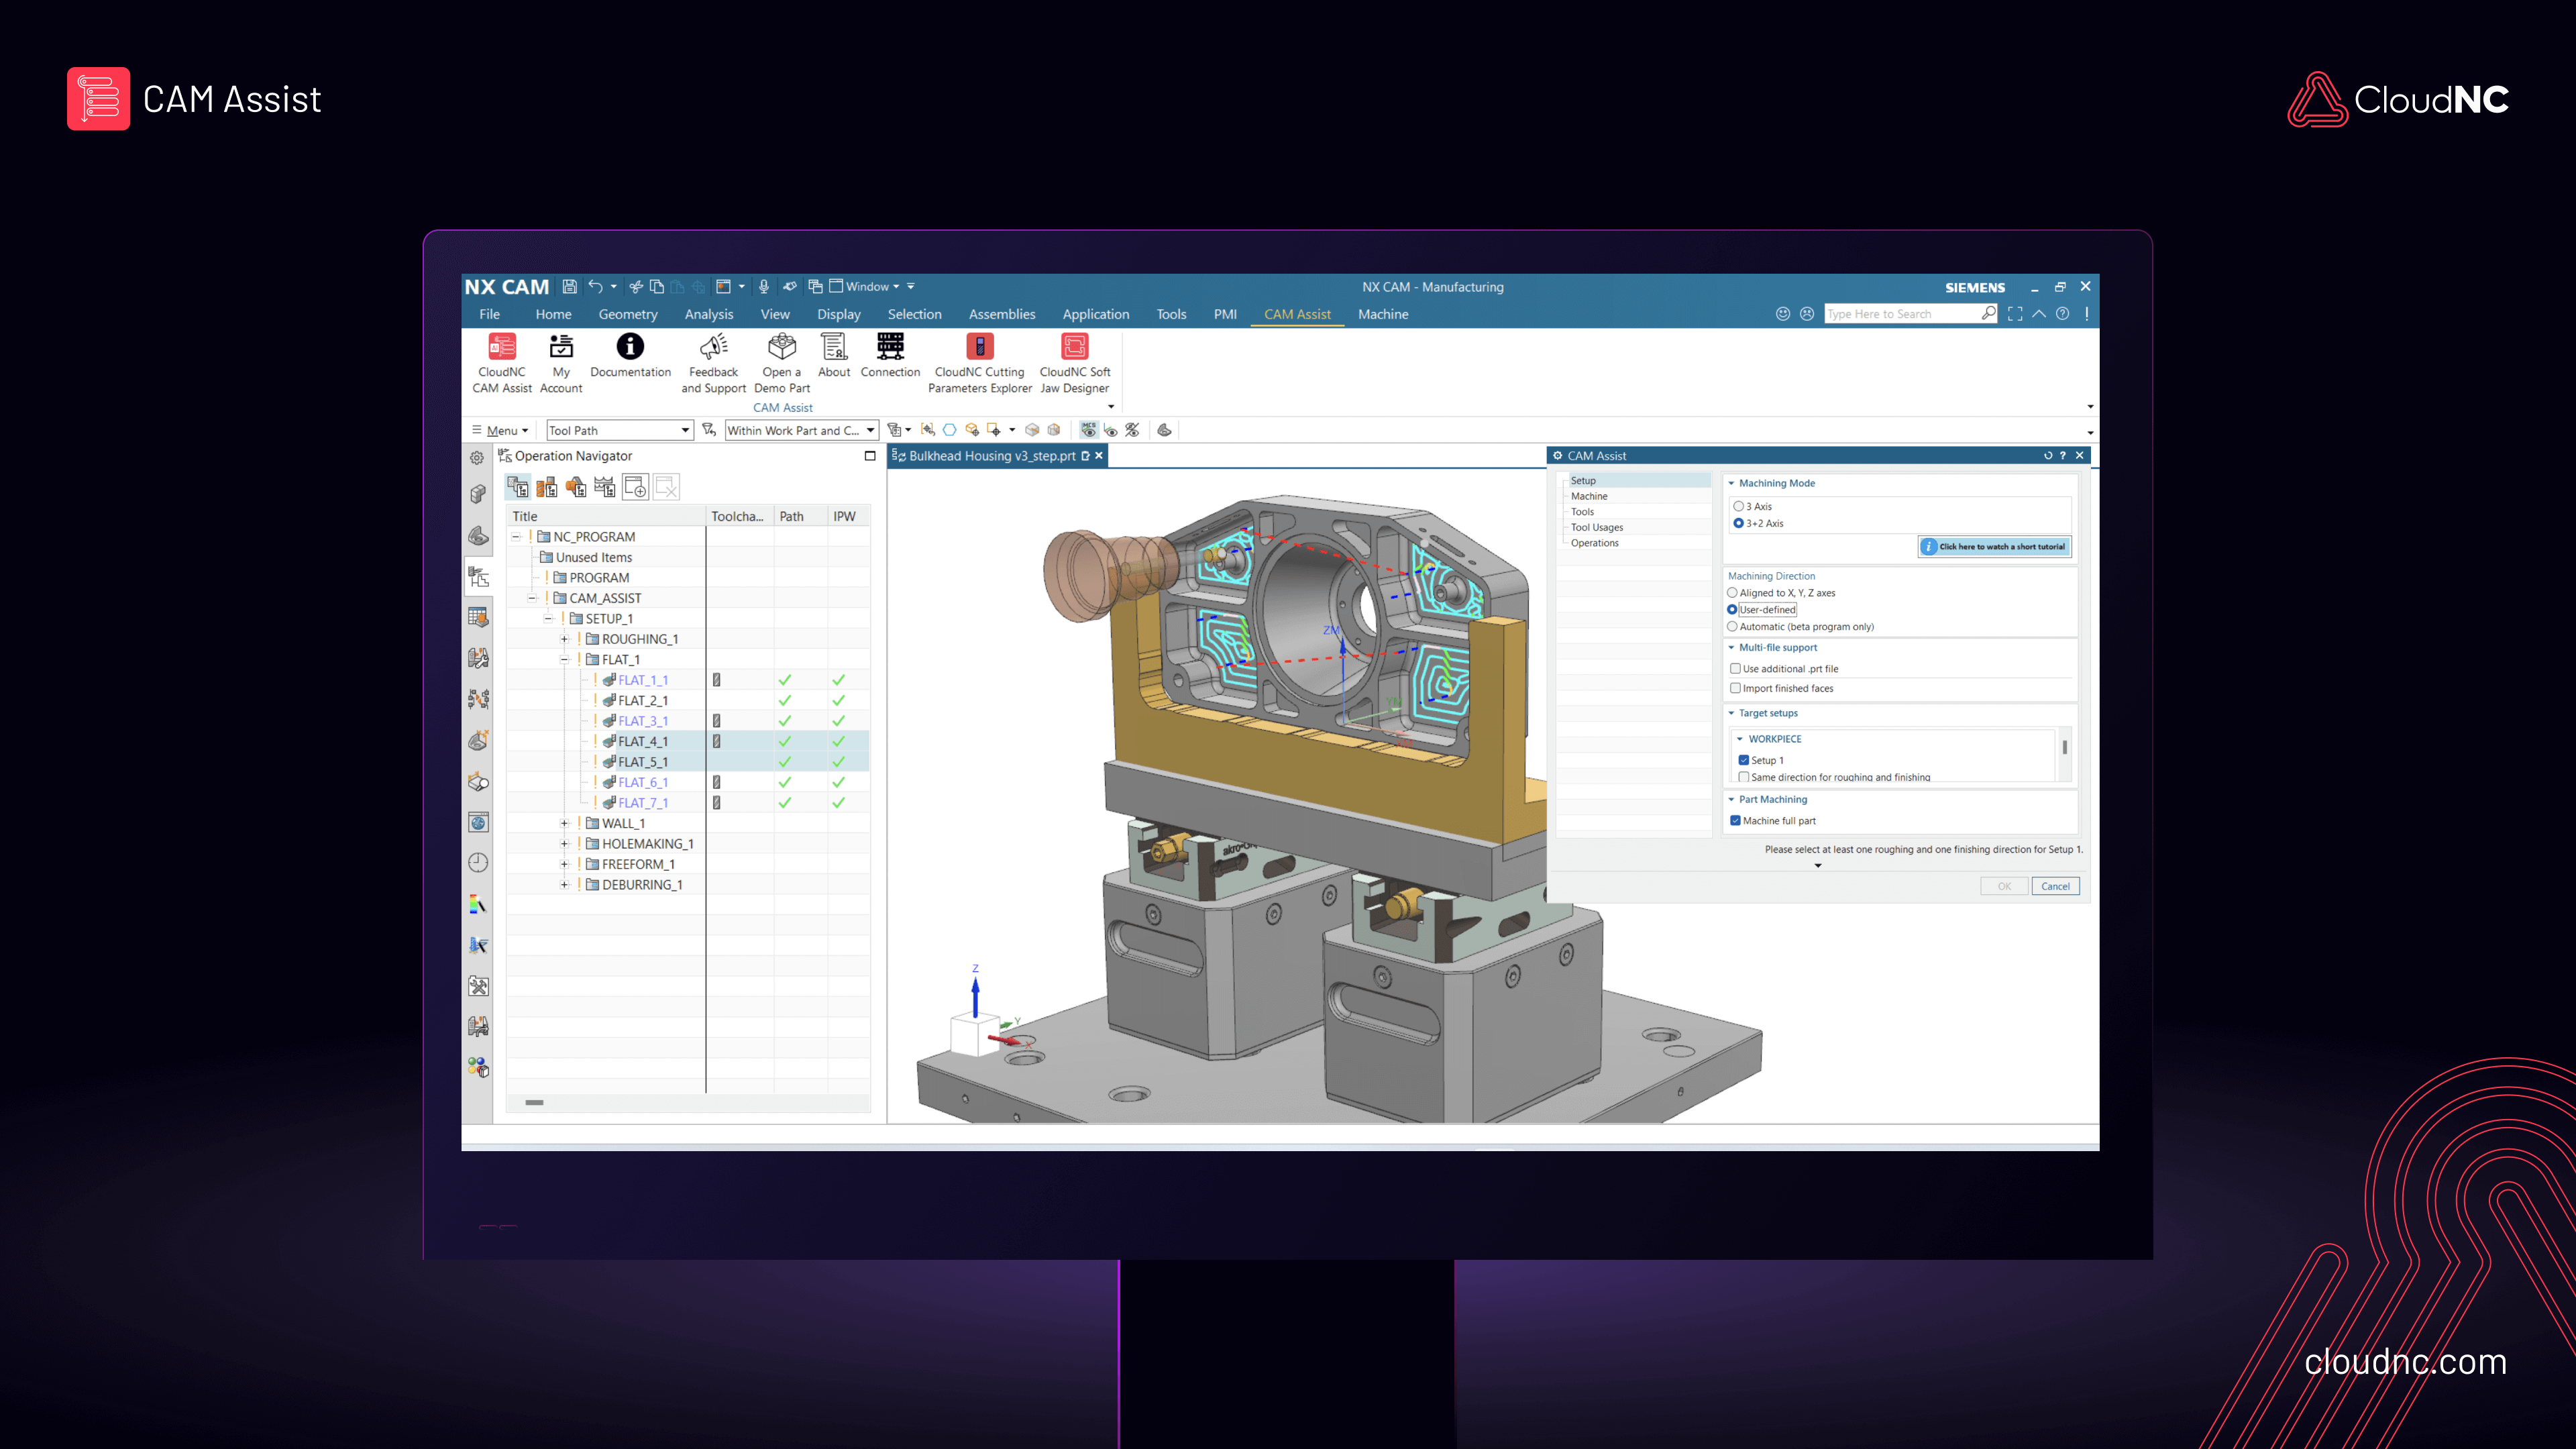2576x1449 pixels.
Task: Collapse the Machining Mode section
Action: [x=1732, y=483]
